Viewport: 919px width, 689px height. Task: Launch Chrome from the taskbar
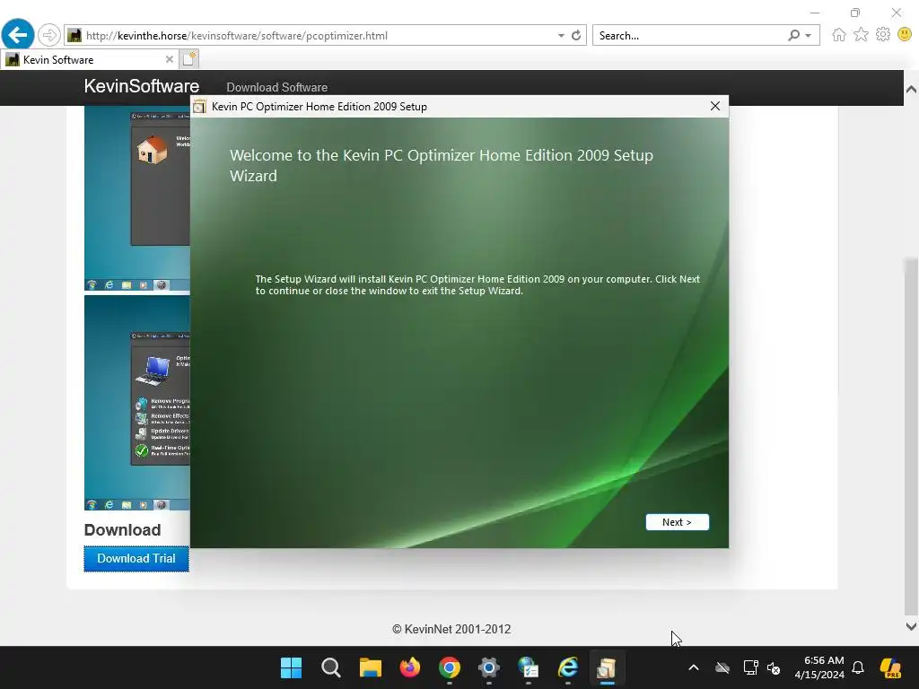point(450,667)
